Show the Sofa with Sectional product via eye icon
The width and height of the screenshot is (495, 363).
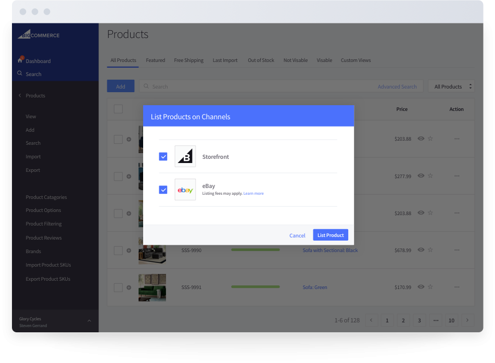(x=420, y=249)
